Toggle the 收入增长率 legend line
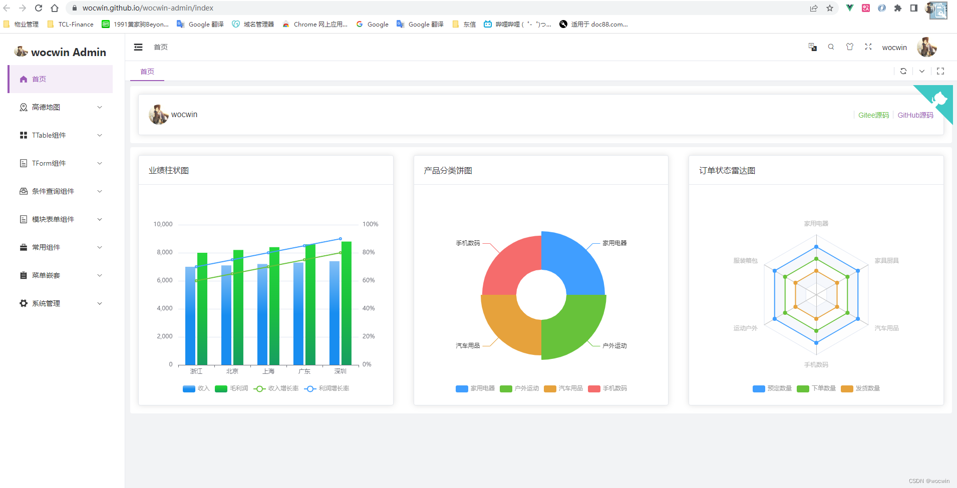 pyautogui.click(x=276, y=388)
